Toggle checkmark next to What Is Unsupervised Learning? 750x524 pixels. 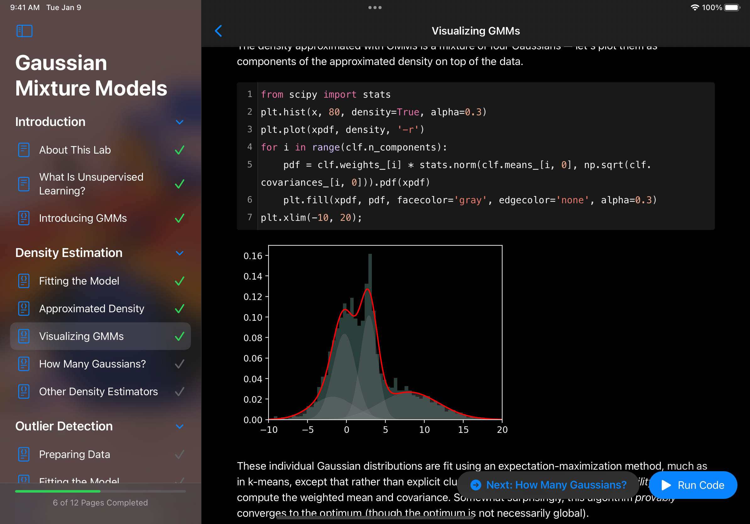click(x=179, y=184)
